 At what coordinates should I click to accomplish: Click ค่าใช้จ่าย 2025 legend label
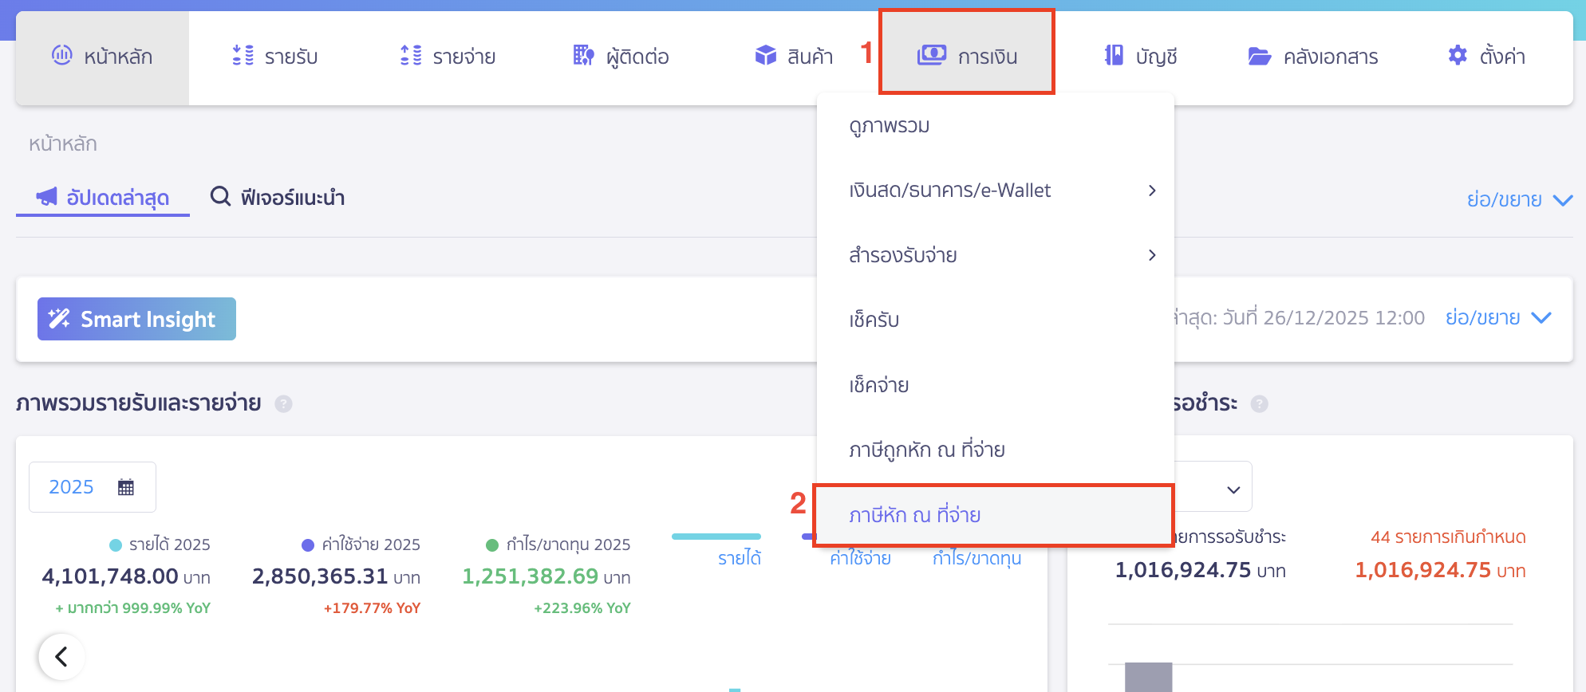pyautogui.click(x=371, y=545)
